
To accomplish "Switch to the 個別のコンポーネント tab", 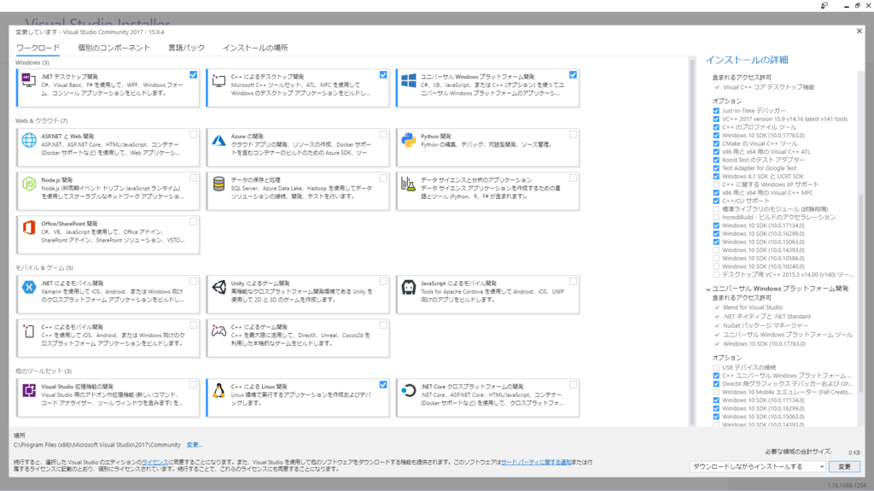I will (114, 48).
